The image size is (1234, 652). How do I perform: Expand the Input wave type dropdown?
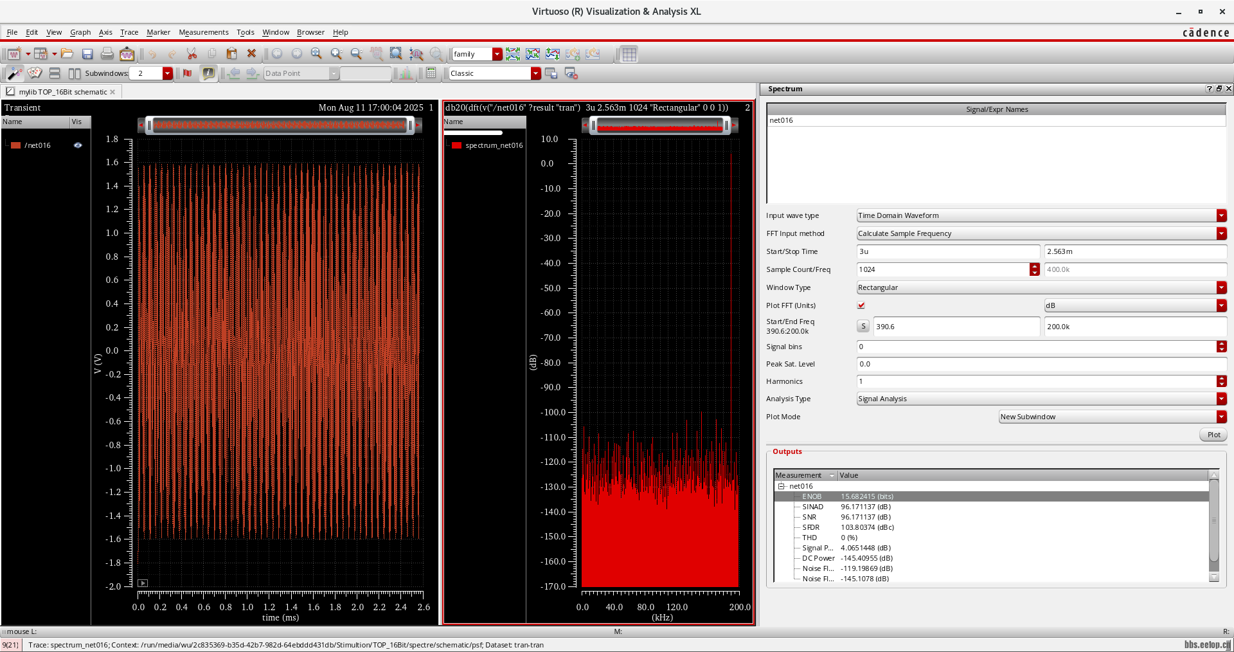tap(1221, 215)
